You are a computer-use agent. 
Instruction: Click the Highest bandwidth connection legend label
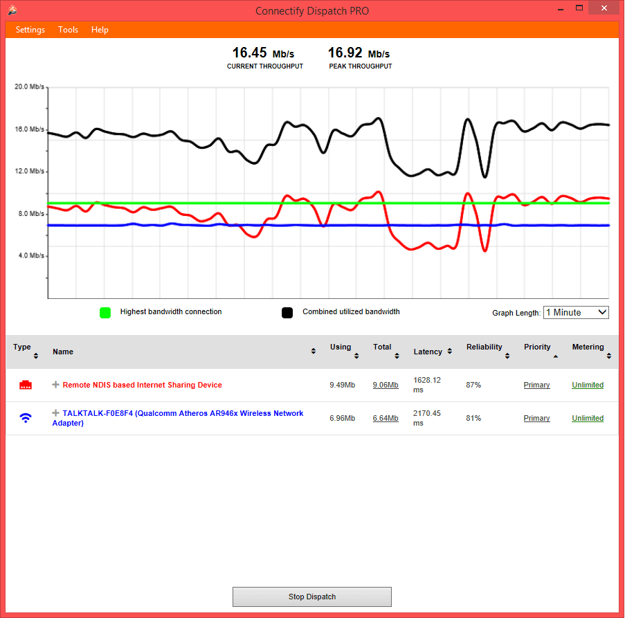pyautogui.click(x=171, y=311)
